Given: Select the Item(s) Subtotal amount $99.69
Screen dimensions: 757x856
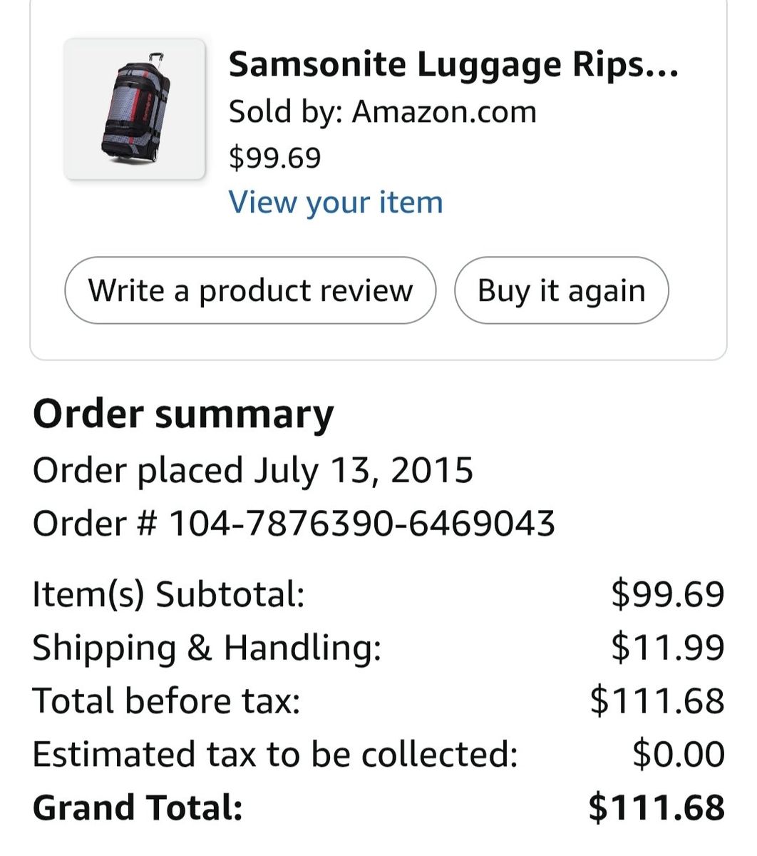Looking at the screenshot, I should tap(667, 594).
